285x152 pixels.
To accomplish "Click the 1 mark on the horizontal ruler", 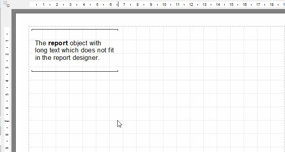I will [x=44, y=5].
